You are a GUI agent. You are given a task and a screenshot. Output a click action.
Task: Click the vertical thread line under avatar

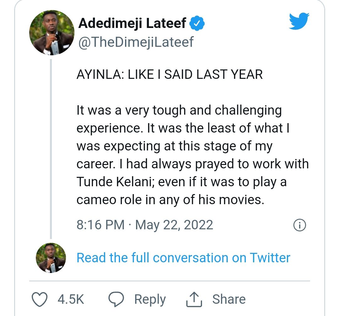click(x=51, y=148)
